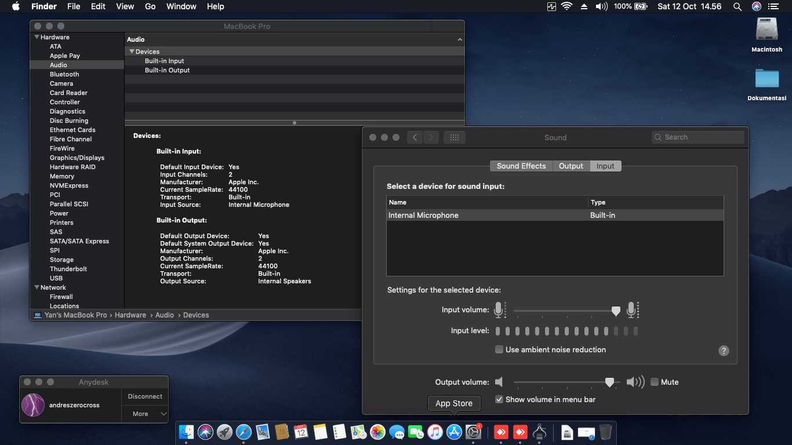Open the Macintosh drive on desktop
Image resolution: width=792 pixels, height=445 pixels.
click(766, 30)
